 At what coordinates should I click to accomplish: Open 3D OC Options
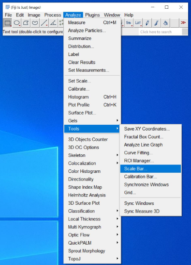92,148
